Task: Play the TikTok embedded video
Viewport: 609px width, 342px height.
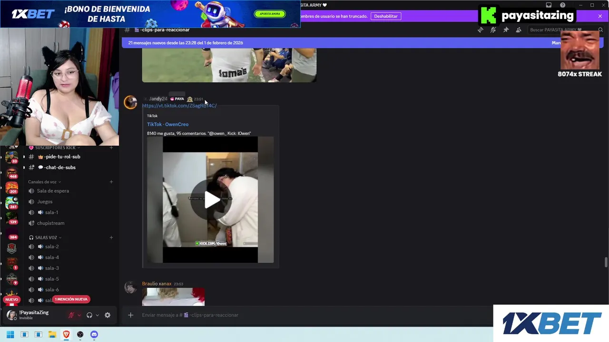Action: click(x=210, y=200)
